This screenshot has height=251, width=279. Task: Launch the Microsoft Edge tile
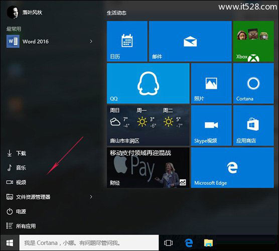tap(232, 168)
